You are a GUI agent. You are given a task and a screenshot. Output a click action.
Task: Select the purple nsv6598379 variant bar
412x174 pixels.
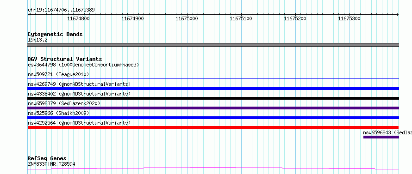click(x=213, y=108)
